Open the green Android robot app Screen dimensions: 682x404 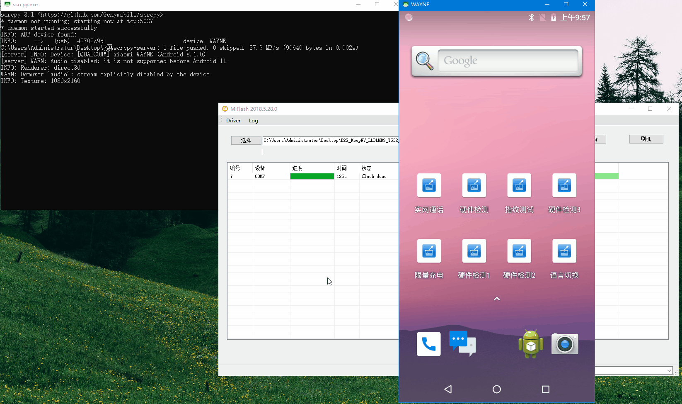pos(531,344)
